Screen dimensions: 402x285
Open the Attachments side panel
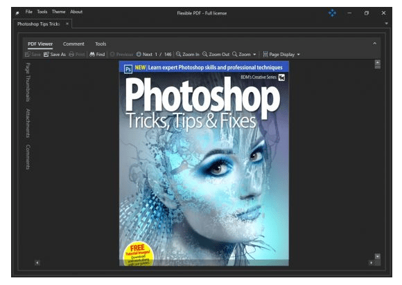coord(28,123)
